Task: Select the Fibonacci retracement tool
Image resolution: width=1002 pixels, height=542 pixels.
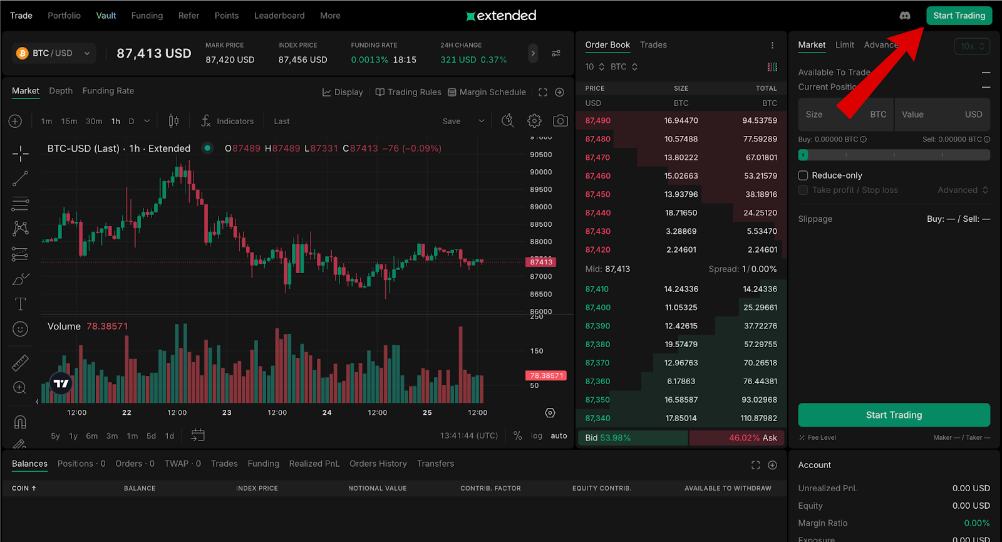Action: pyautogui.click(x=20, y=204)
